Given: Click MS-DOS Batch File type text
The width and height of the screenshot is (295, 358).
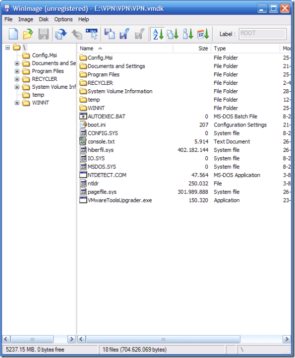Looking at the screenshot, I should pyautogui.click(x=236, y=117).
